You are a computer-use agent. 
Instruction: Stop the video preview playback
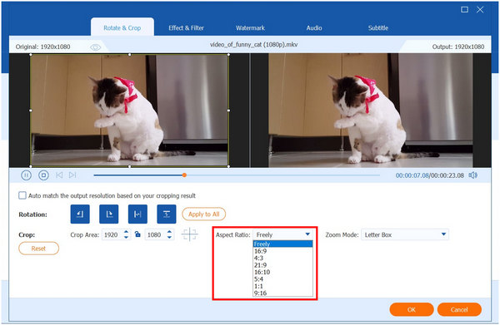click(43, 175)
